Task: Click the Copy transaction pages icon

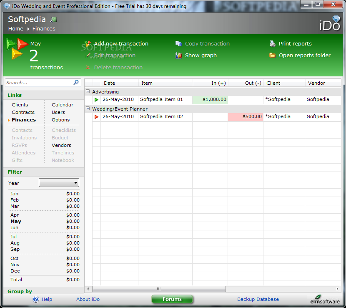Action: 178,43
